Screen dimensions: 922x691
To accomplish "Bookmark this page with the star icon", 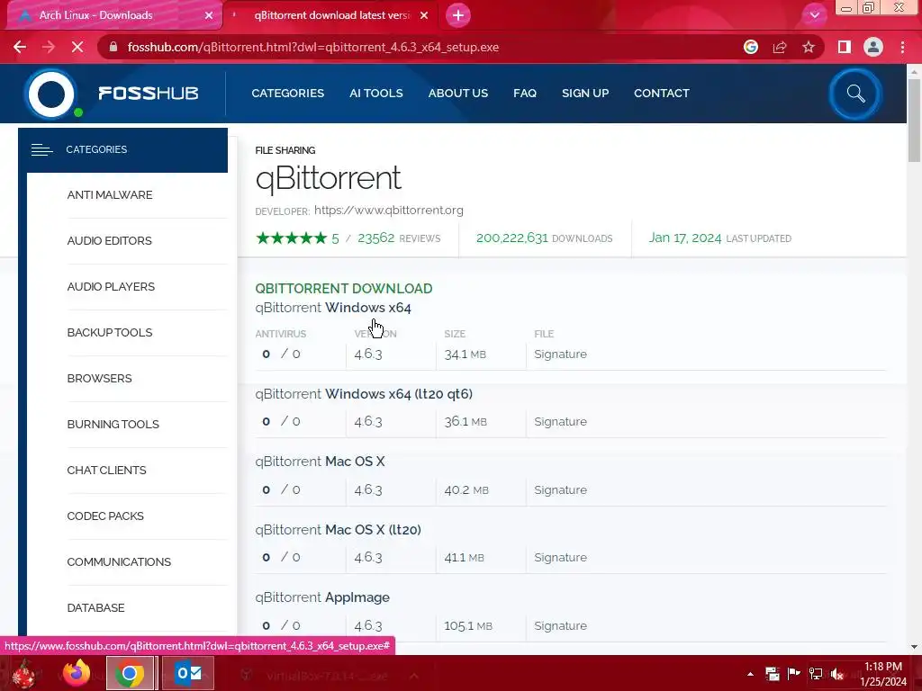I will 809,47.
